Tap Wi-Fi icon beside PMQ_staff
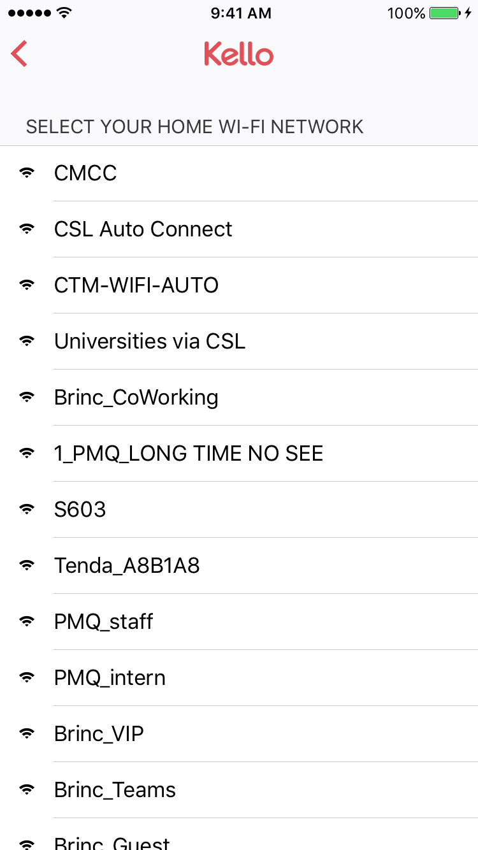The image size is (478, 850). coord(27,621)
